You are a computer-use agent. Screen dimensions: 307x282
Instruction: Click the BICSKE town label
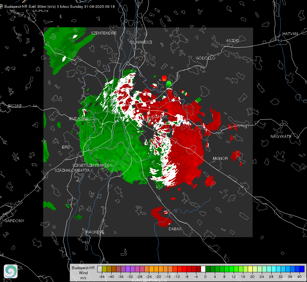click(x=15, y=106)
